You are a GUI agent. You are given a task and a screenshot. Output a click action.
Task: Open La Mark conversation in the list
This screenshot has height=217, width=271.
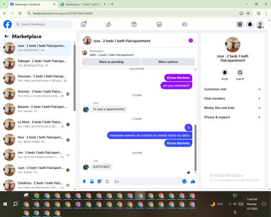pyautogui.click(x=36, y=124)
